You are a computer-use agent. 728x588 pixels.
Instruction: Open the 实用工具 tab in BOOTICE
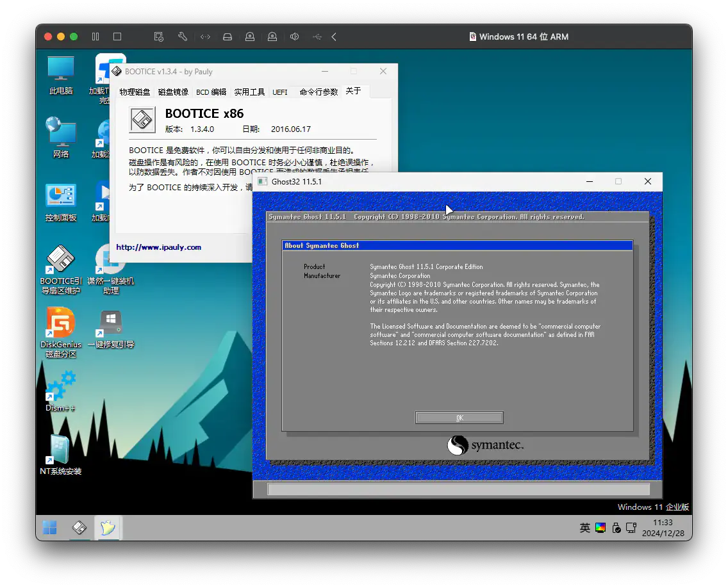(x=249, y=92)
